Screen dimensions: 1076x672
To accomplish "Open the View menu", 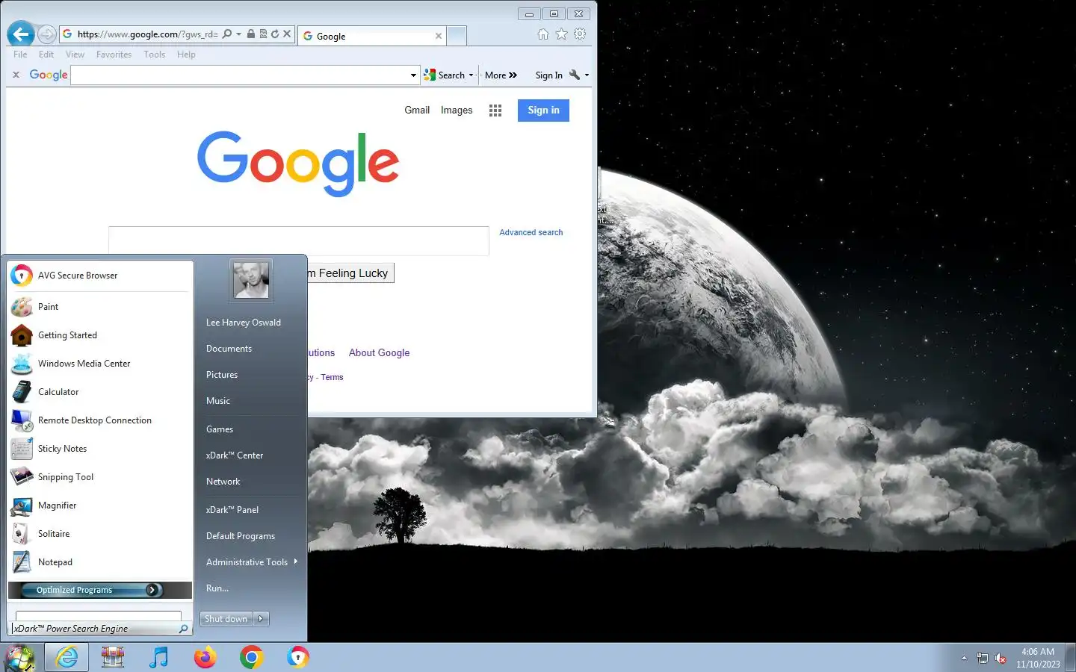I will (75, 55).
